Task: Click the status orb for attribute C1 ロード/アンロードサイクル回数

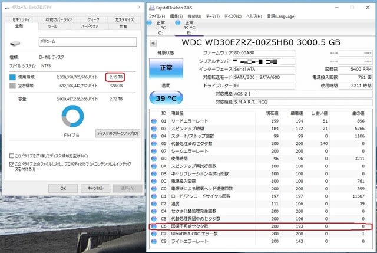Action: (154, 196)
